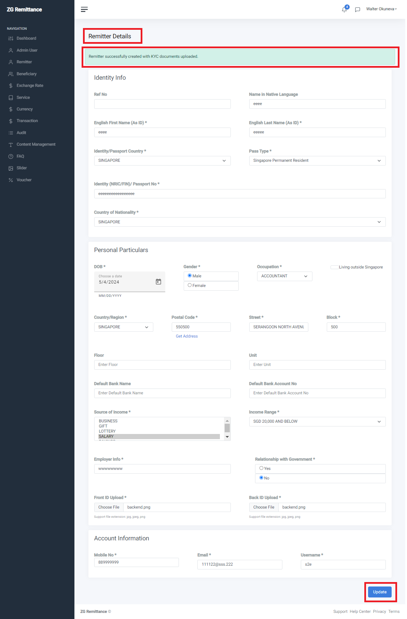Open the Income Range dropdown
The image size is (407, 619).
317,422
